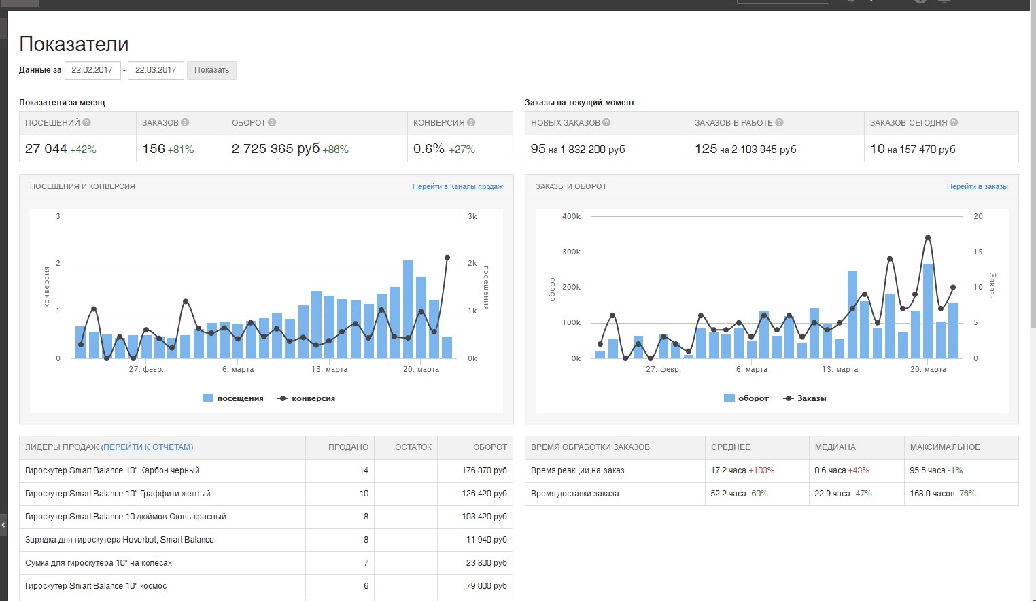Follow the Перейти в заказы link
This screenshot has height=601, width=1036.
pyautogui.click(x=977, y=186)
